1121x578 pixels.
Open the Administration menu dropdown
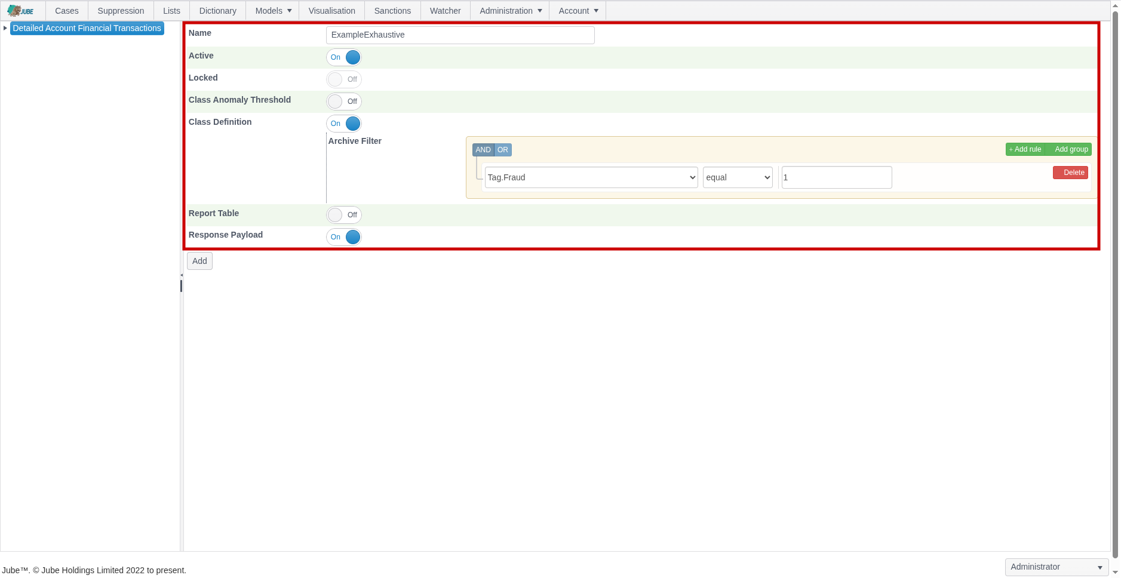click(x=510, y=11)
